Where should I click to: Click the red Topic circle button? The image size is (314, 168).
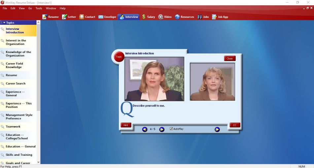(x=119, y=57)
